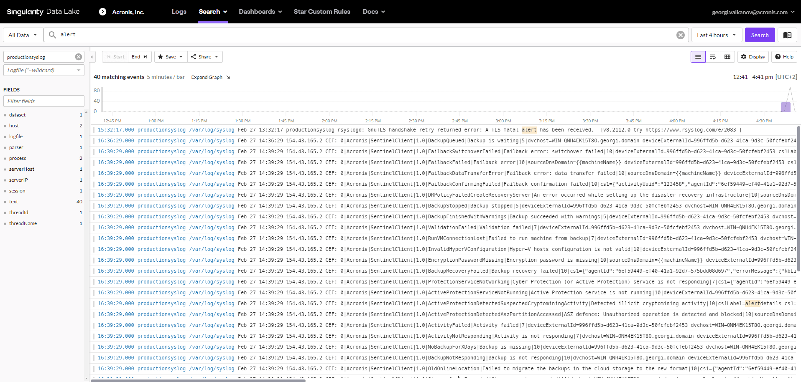Switch to wrapped-lines view
The image size is (801, 382).
click(713, 57)
